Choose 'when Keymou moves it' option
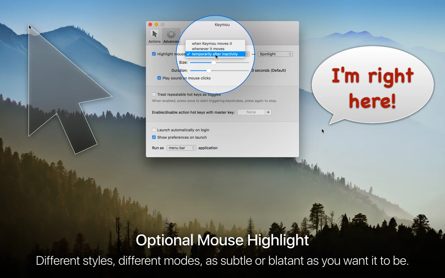Screen dimensions: 445x278 (212, 44)
